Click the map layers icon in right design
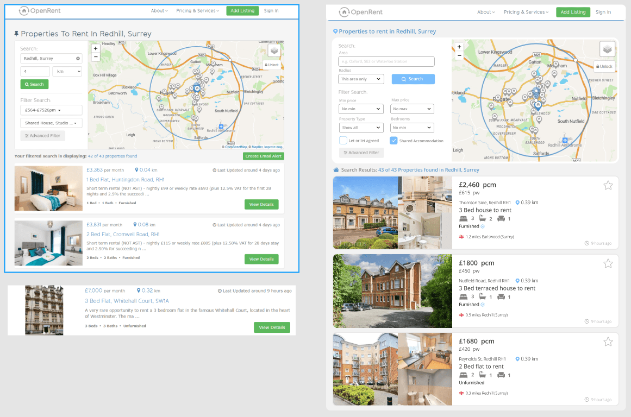Image resolution: width=631 pixels, height=417 pixels. pyautogui.click(x=607, y=49)
